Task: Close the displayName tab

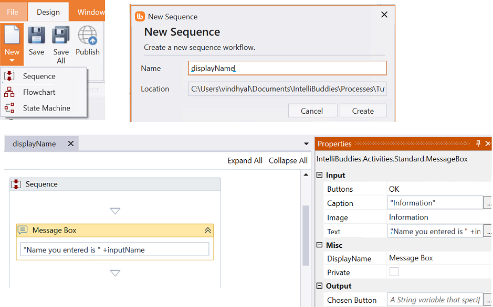Action: click(71, 144)
